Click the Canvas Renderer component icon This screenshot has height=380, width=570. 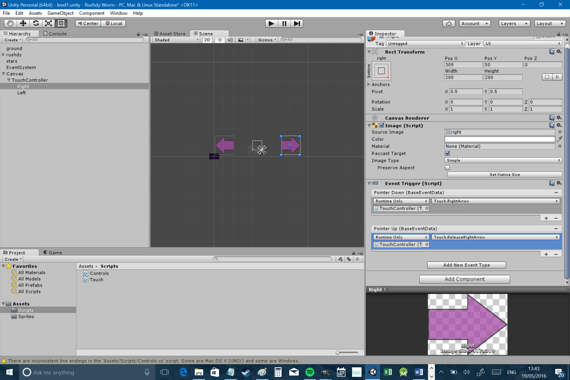375,118
